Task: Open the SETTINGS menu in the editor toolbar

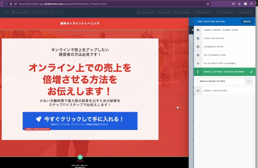Action: pos(20,13)
